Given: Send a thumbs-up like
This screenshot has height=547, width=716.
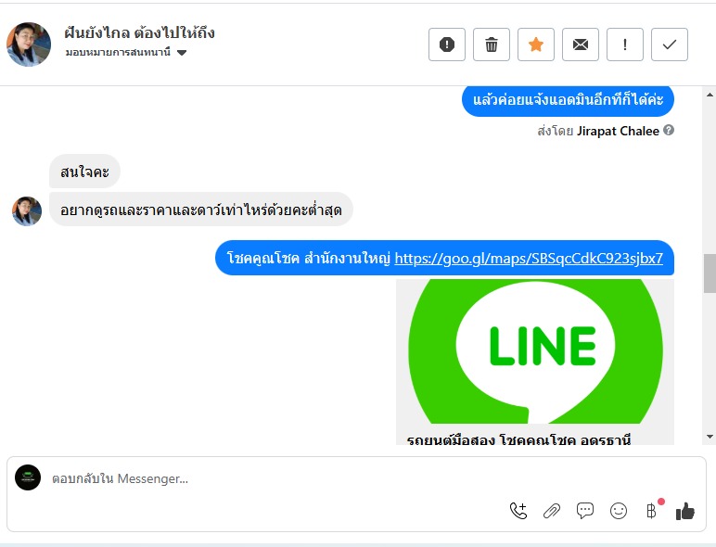Looking at the screenshot, I should point(685,511).
